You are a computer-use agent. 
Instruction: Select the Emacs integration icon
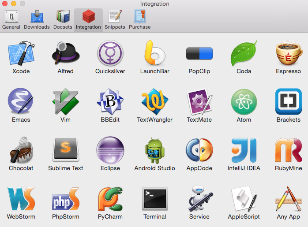[x=20, y=101]
